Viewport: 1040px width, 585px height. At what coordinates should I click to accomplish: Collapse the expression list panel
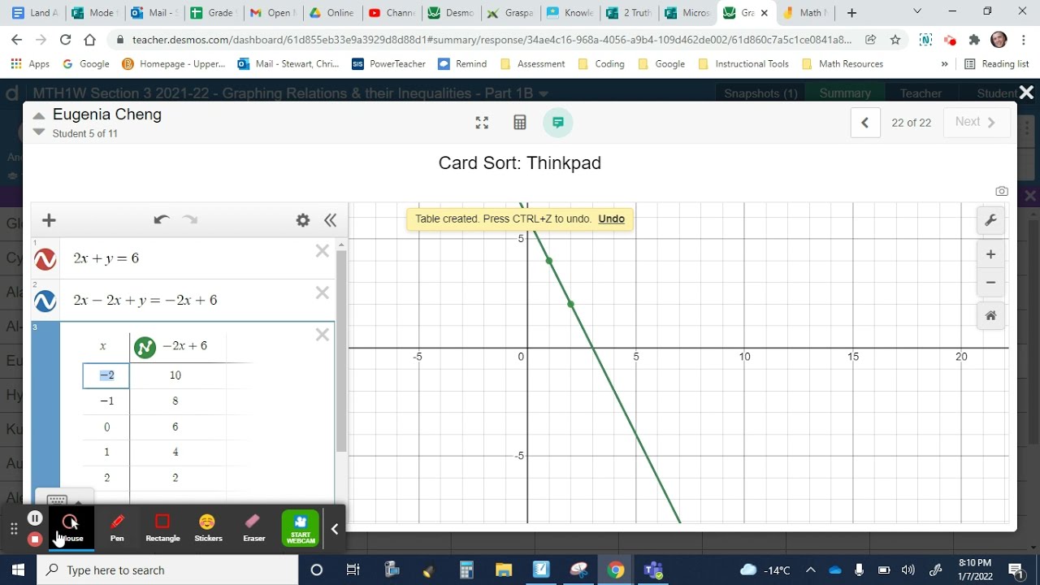tap(330, 220)
